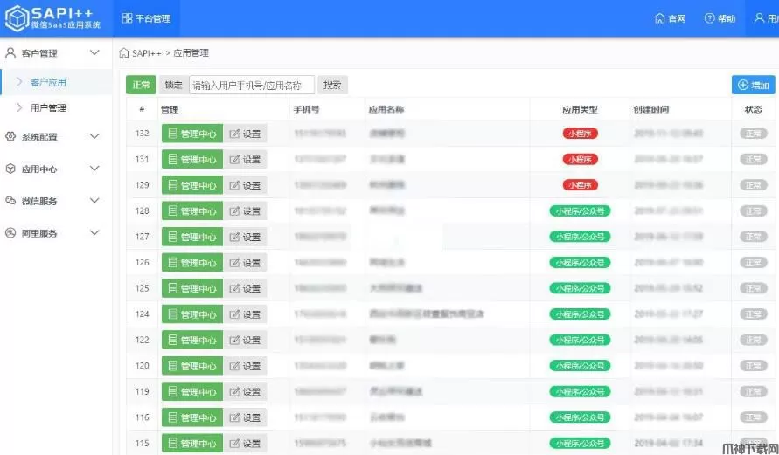Toggle 正常 status badge for row 132
Viewport: 779px width, 455px height.
pyautogui.click(x=752, y=134)
